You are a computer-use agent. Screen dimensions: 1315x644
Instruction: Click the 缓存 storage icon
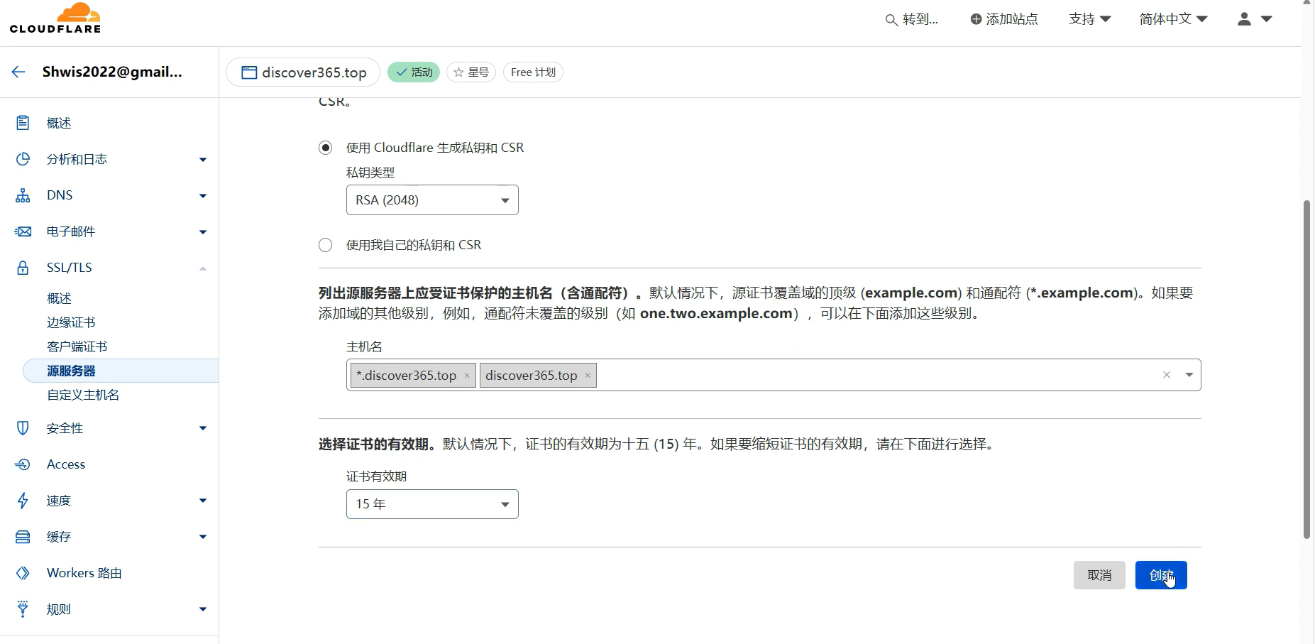point(23,537)
